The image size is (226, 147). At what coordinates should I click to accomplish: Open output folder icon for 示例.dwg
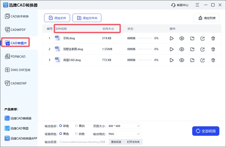click(192, 38)
